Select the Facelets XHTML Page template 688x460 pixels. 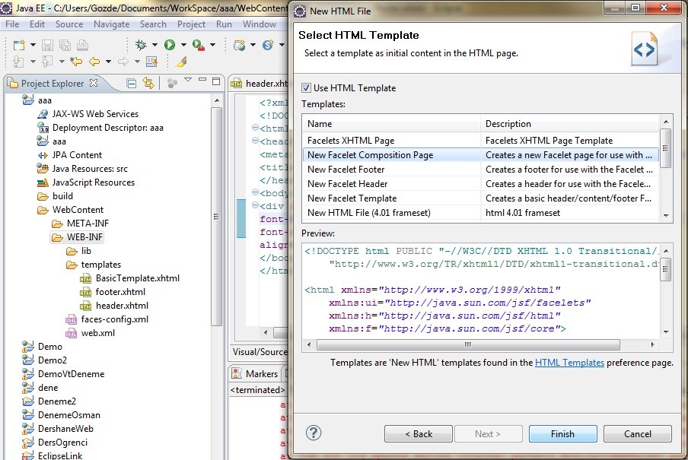(481, 141)
